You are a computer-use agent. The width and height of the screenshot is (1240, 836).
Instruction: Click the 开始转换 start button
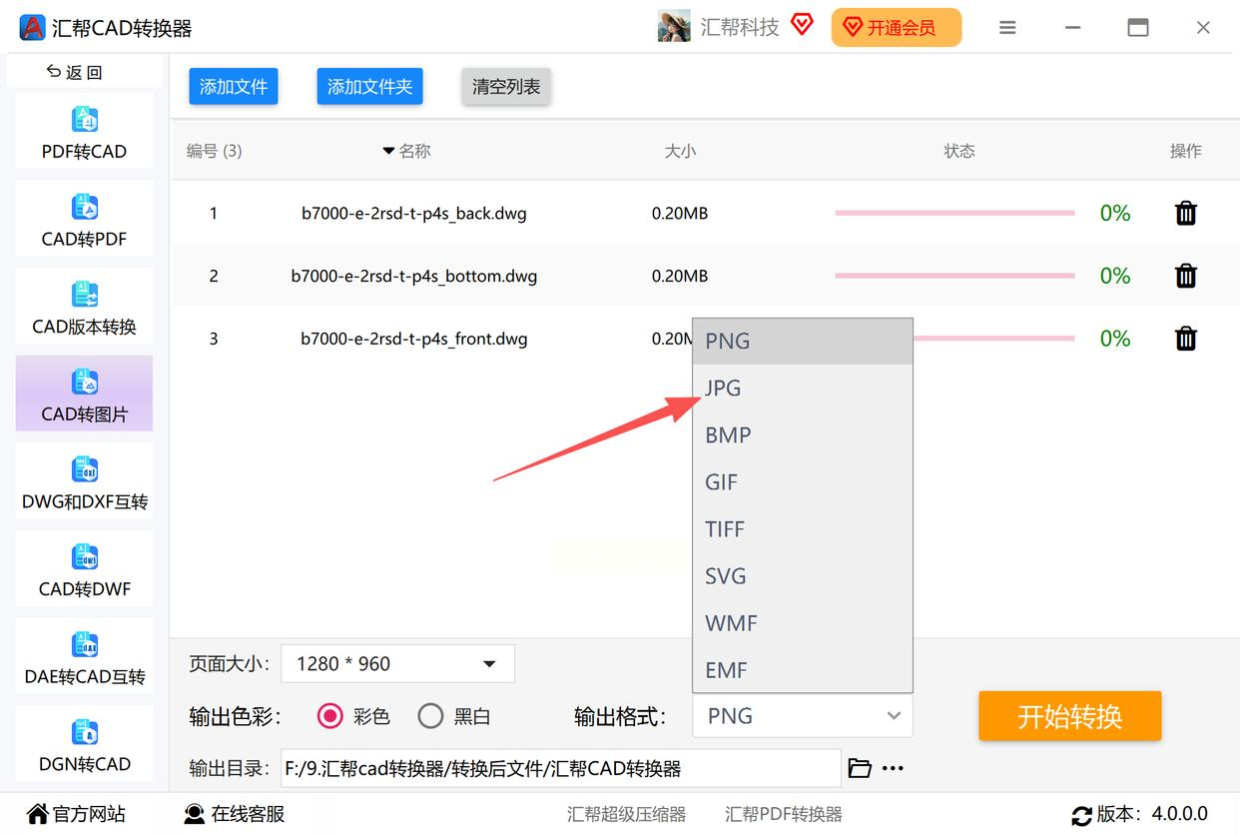click(1069, 716)
